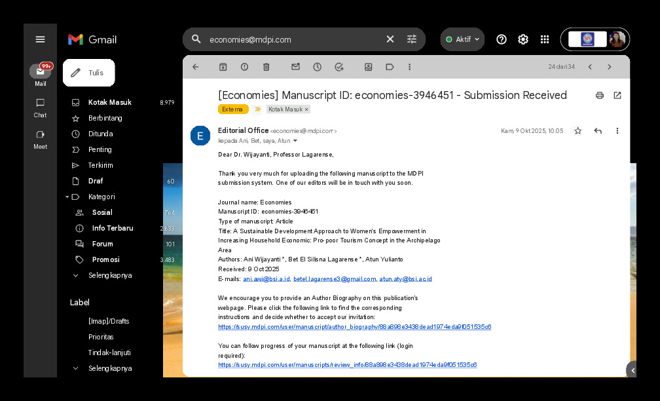Click the Gmail logo
This screenshot has width=660, height=401.
tap(92, 39)
